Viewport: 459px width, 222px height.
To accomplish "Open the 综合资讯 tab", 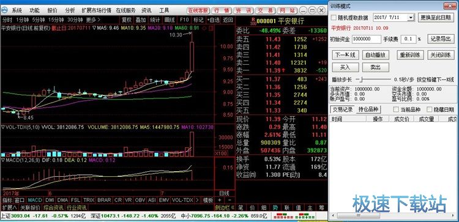I will (54, 208).
